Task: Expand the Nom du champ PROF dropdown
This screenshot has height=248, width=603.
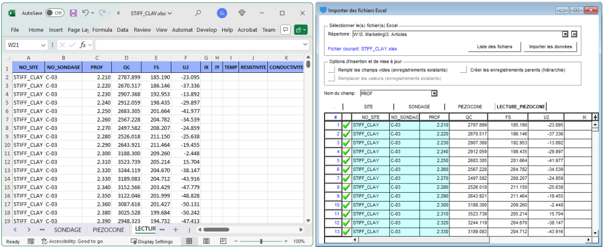Action: 435,93
